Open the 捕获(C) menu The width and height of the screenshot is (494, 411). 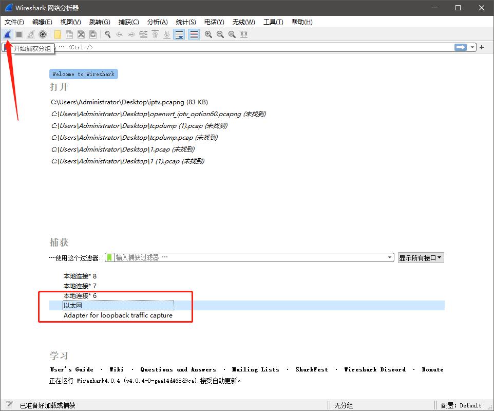pyautogui.click(x=128, y=22)
